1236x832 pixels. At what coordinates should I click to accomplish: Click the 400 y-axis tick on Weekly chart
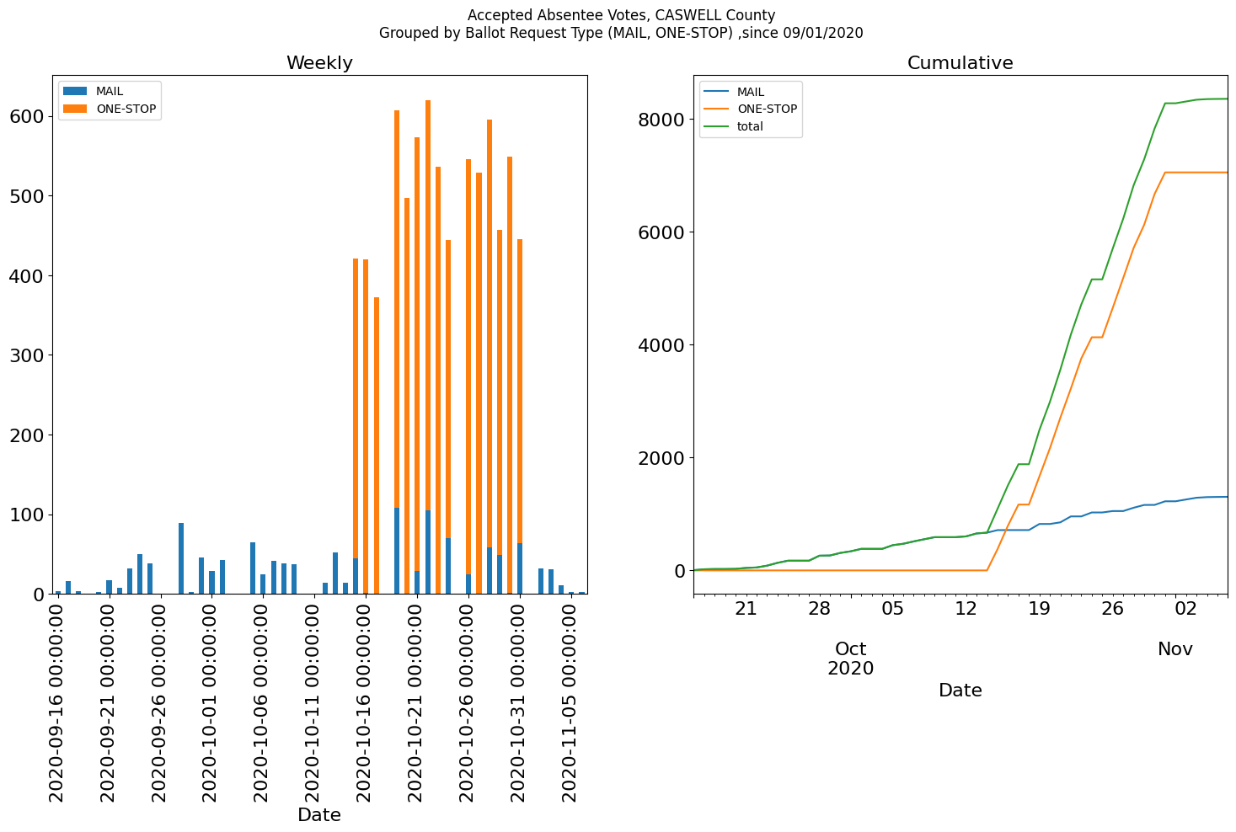click(x=26, y=275)
